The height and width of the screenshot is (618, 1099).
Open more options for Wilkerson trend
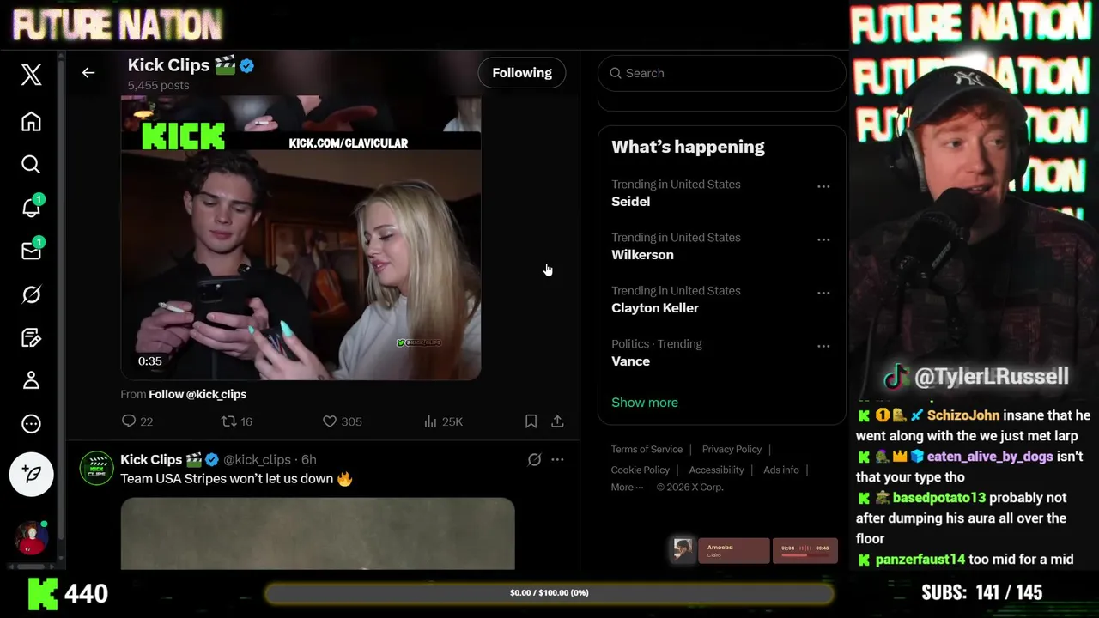pos(823,239)
